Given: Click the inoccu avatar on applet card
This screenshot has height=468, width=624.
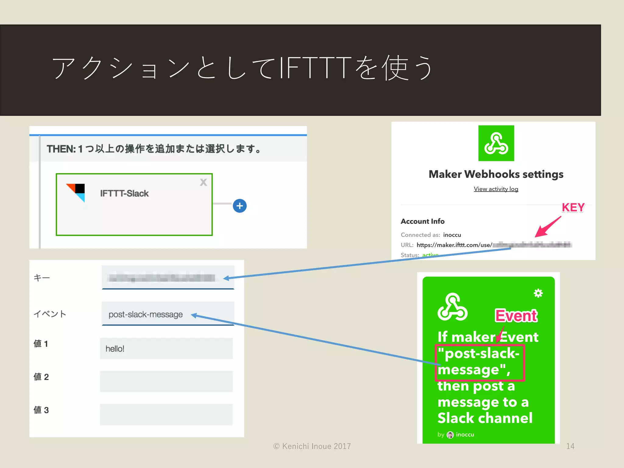Looking at the screenshot, I should (x=450, y=435).
